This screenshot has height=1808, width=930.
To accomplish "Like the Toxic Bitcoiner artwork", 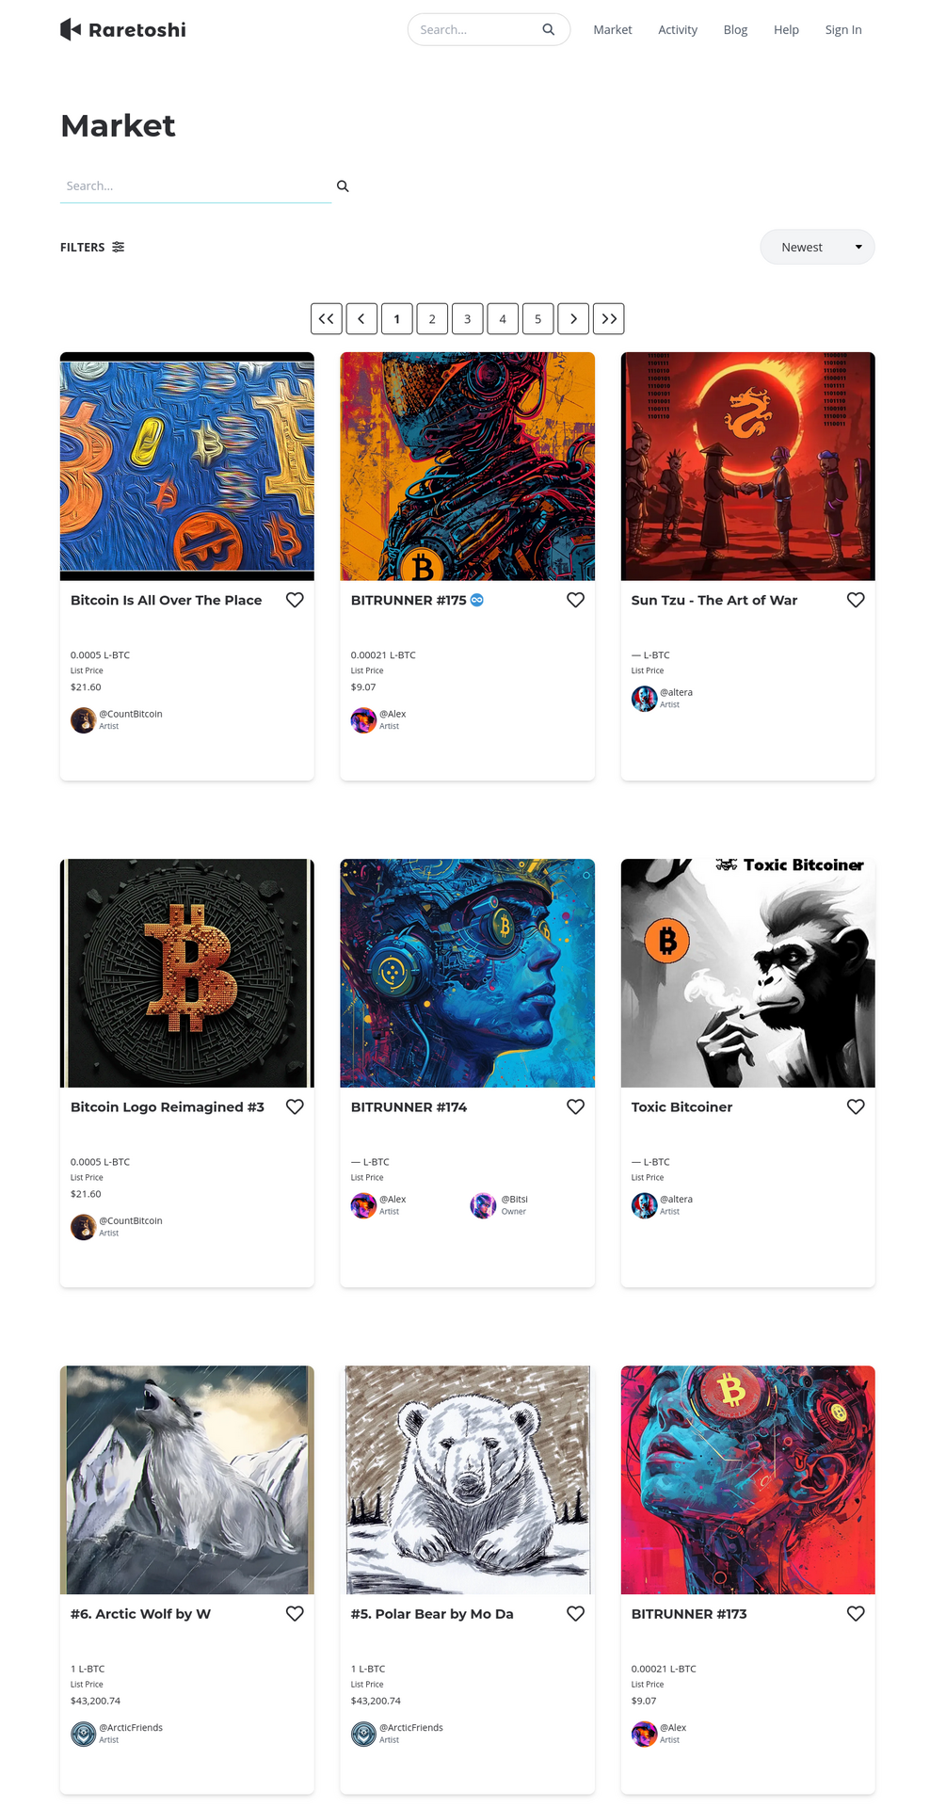I will pyautogui.click(x=856, y=1106).
